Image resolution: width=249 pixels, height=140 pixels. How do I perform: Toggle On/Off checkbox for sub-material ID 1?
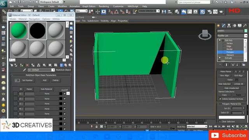coord(65,93)
